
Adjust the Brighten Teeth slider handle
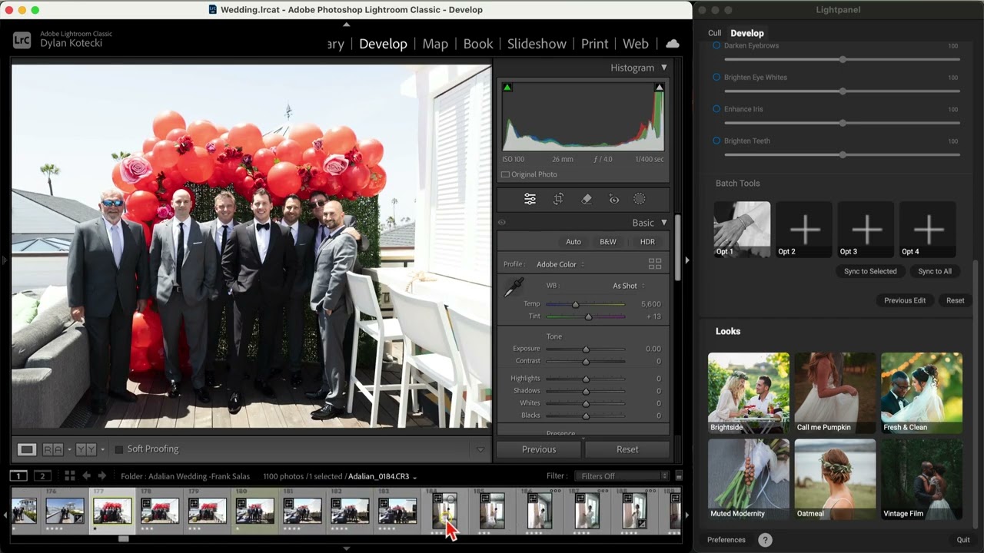843,154
